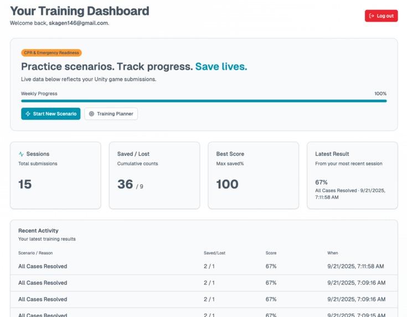The image size is (407, 317).
Task: Select the Saved / Lost card
Action: 154,175
